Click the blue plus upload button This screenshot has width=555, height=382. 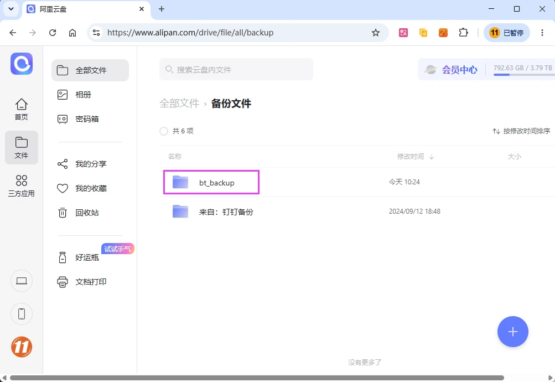(512, 332)
